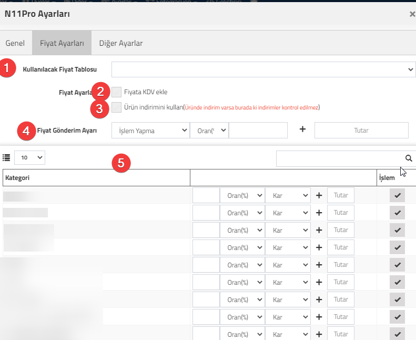The width and height of the screenshot is (416, 340).
Task: Click the checkmark button in the eighth table row
Action: 397,317
